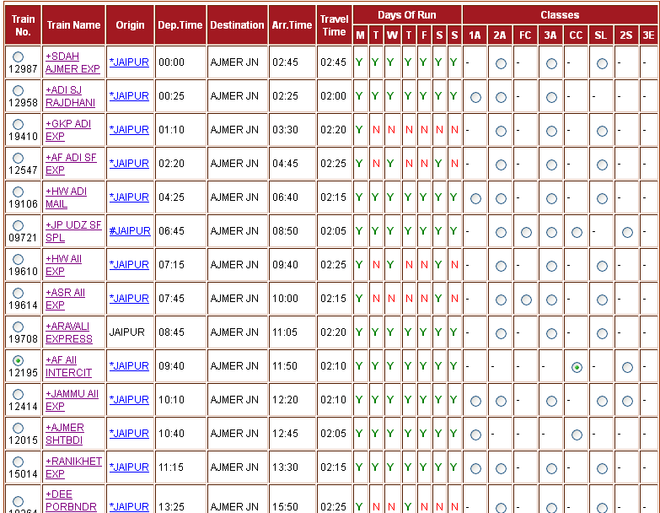660x513 pixels.
Task: Click the #JAIPUR origin link
Action: pyautogui.click(x=130, y=231)
